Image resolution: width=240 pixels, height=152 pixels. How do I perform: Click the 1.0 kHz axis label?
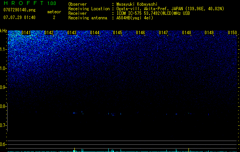[3, 68]
